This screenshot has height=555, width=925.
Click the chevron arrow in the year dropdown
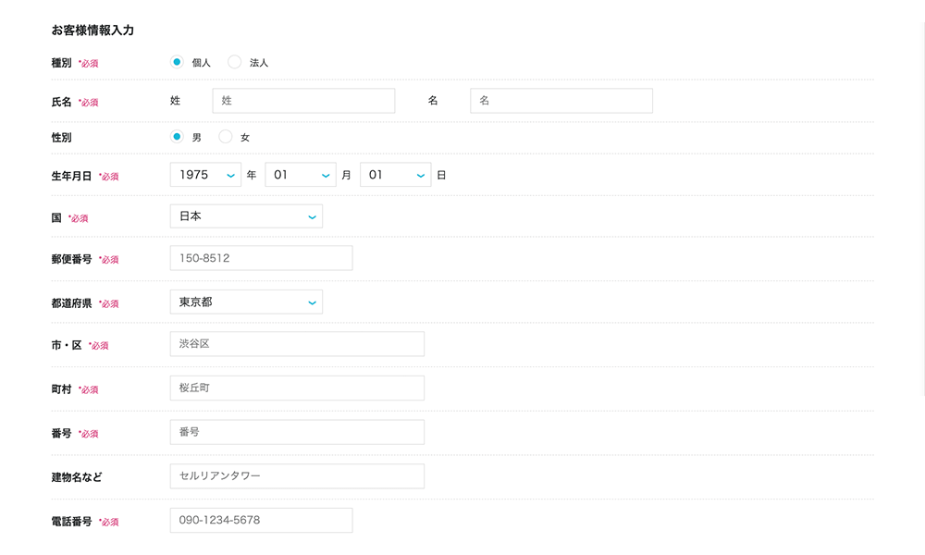coord(230,176)
